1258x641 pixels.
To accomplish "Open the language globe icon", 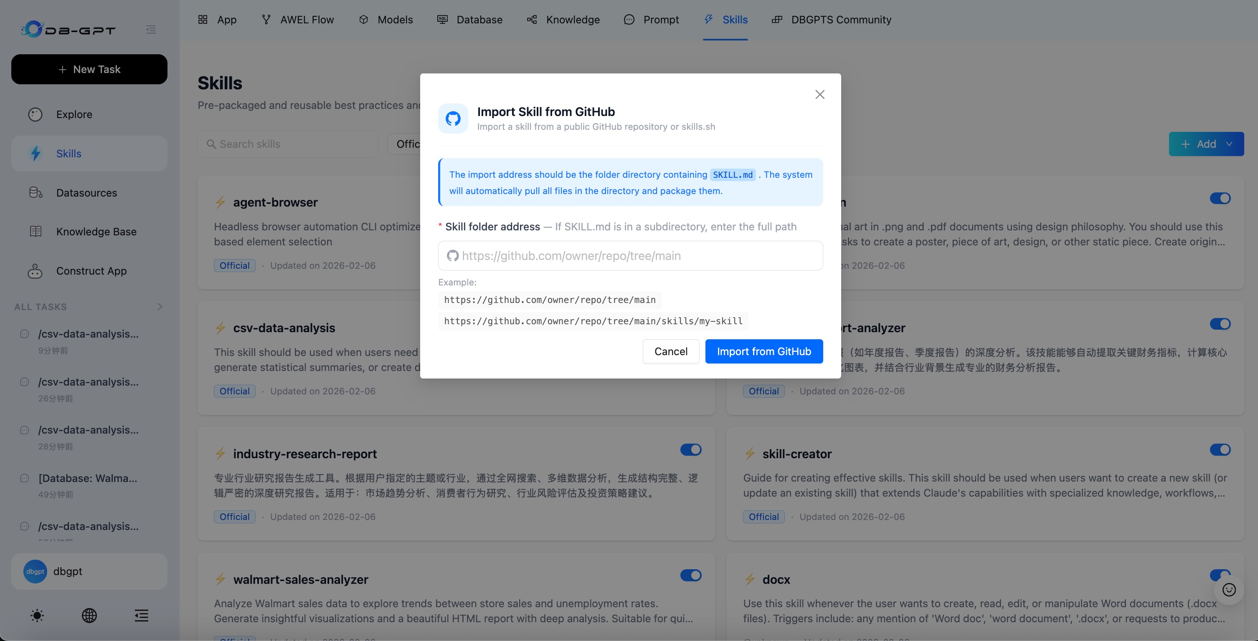I will (89, 616).
